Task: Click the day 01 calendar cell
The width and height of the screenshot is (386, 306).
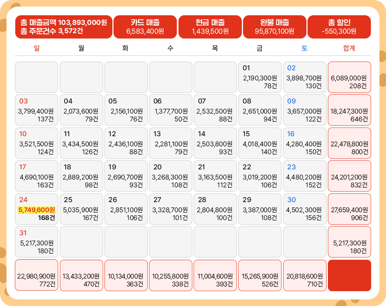Action: [x=260, y=77]
